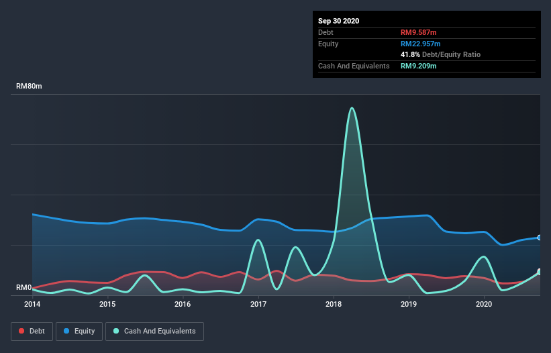Click Cash And Equivalents label in tooltip
Screen dimensions: 551x353
point(354,66)
